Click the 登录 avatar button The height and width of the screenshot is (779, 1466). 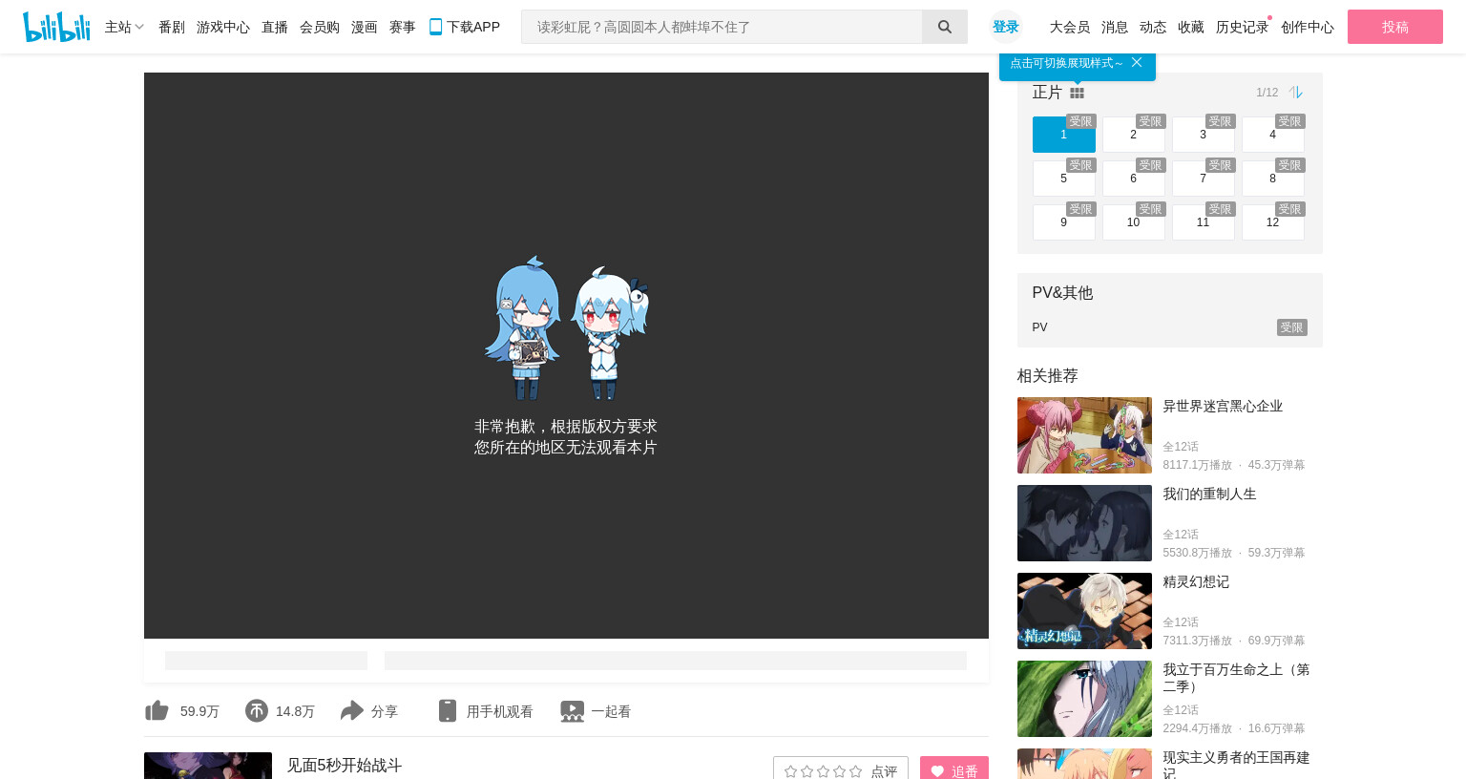coord(1006,27)
